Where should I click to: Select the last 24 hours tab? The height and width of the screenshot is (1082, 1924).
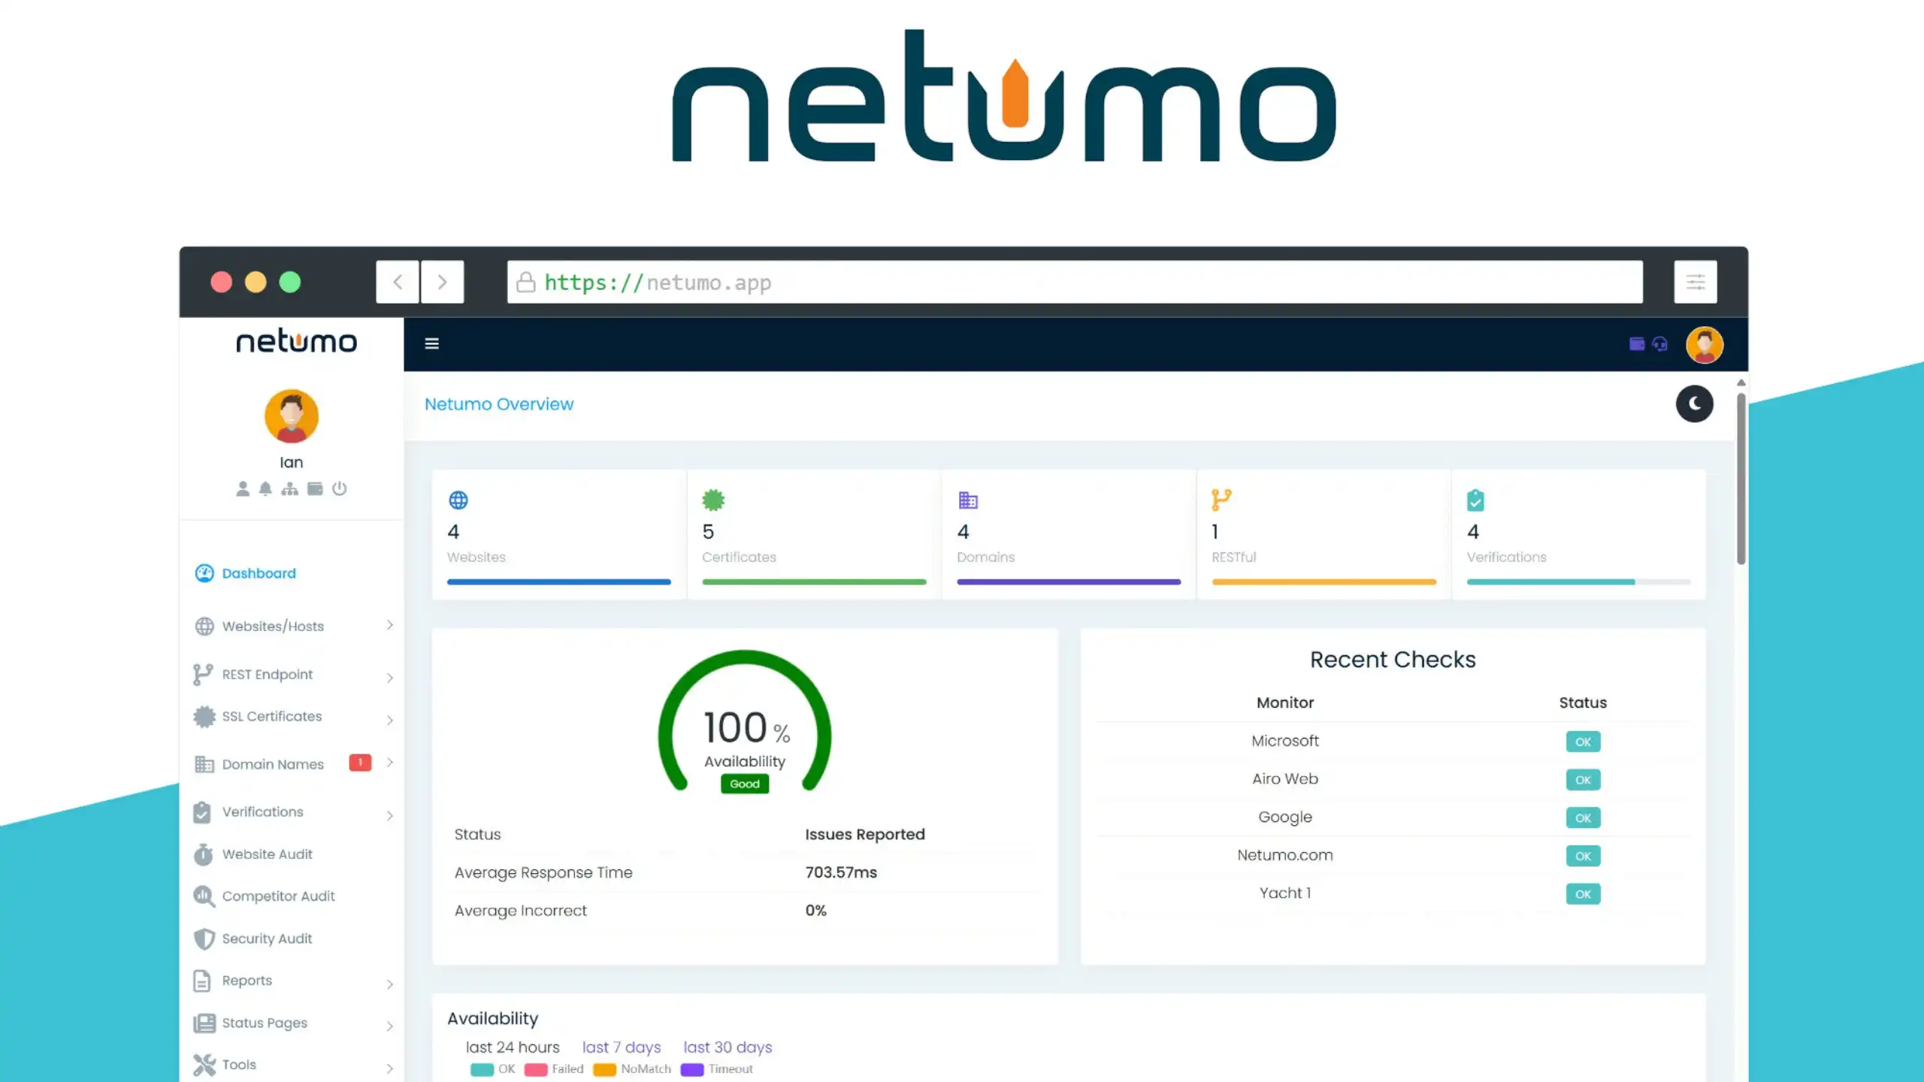point(513,1047)
